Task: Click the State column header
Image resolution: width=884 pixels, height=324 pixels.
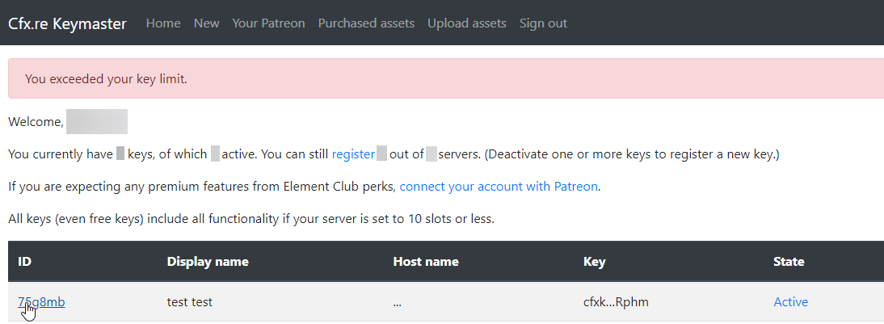Action: (x=789, y=262)
